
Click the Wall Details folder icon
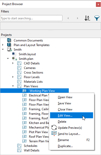19,150
